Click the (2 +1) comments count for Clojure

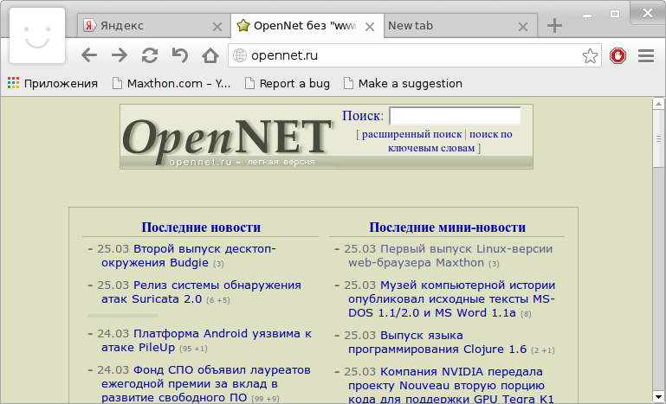[543, 350]
